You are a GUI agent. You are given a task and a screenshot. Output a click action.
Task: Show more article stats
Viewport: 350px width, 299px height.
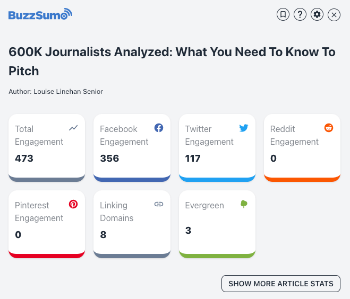[x=281, y=284]
